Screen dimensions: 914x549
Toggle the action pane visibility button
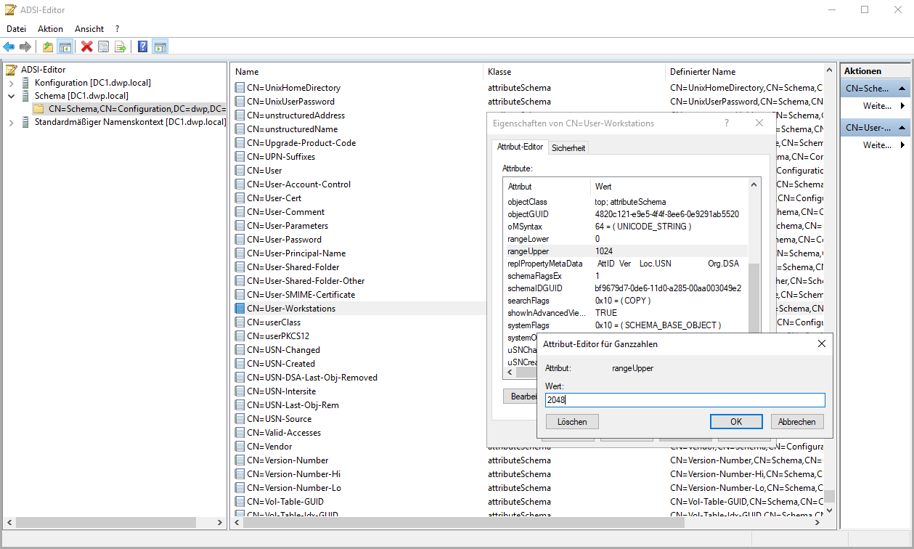pos(160,47)
